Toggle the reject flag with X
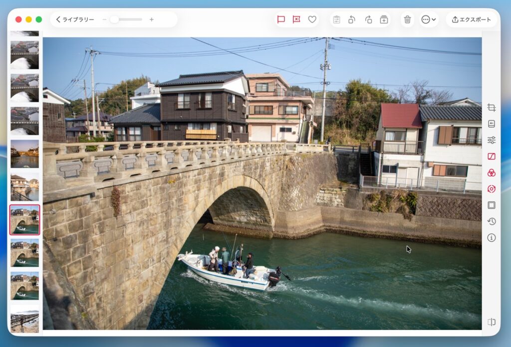 pos(296,19)
